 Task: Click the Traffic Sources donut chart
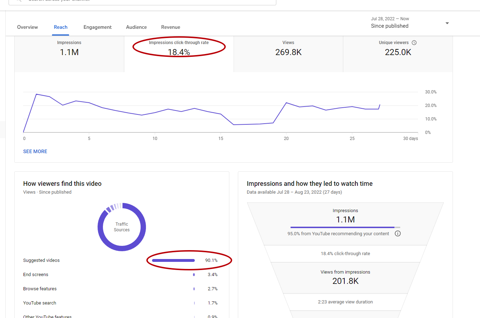point(122,227)
